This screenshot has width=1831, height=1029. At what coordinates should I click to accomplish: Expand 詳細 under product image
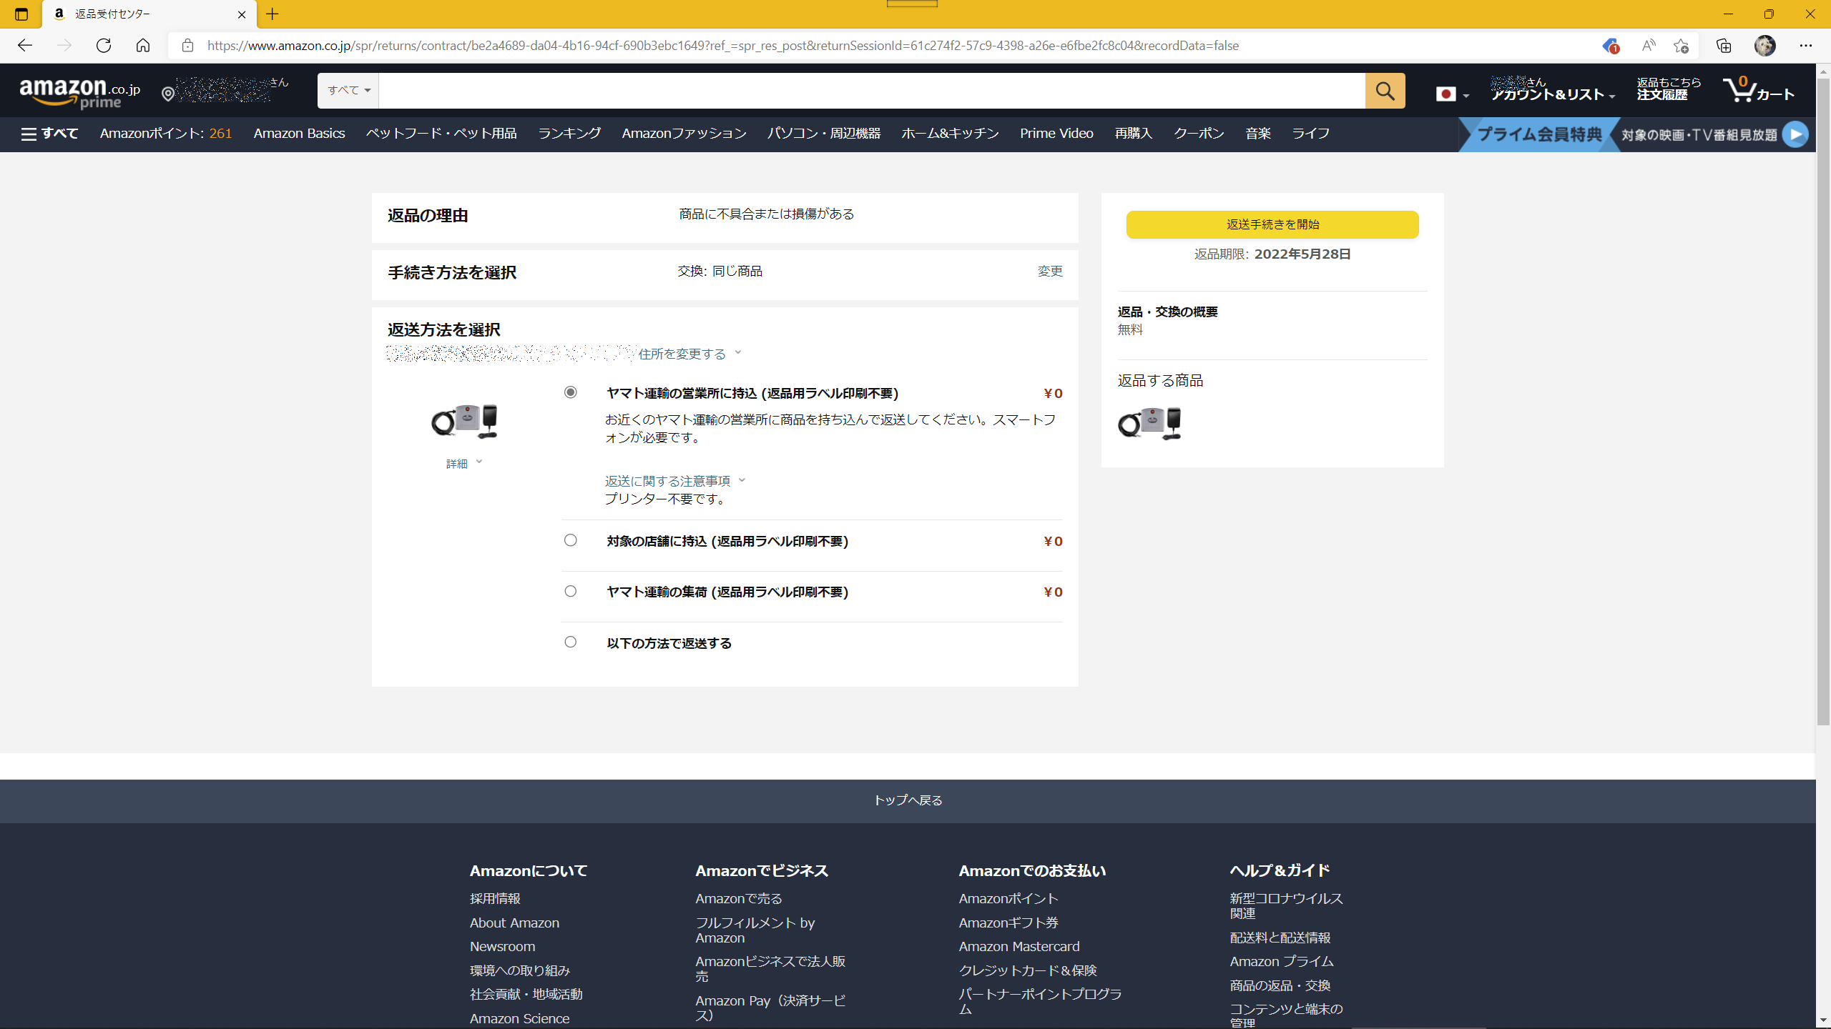coord(464,464)
